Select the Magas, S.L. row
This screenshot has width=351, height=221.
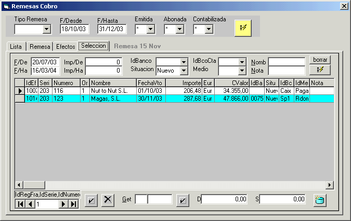[112, 99]
